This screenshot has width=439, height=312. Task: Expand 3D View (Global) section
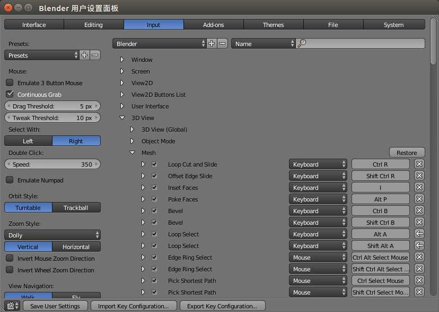(x=132, y=130)
